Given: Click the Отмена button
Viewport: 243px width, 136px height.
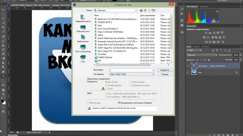Looking at the screenshot, I should [x=165, y=74].
